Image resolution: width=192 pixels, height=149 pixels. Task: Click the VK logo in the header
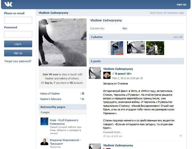[x=8, y=4]
